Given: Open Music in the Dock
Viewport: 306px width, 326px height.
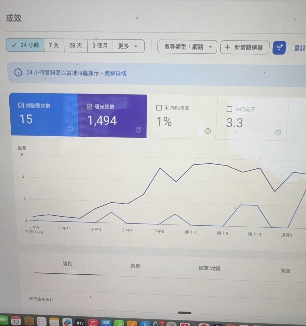Looking at the screenshot, I should tap(93, 323).
